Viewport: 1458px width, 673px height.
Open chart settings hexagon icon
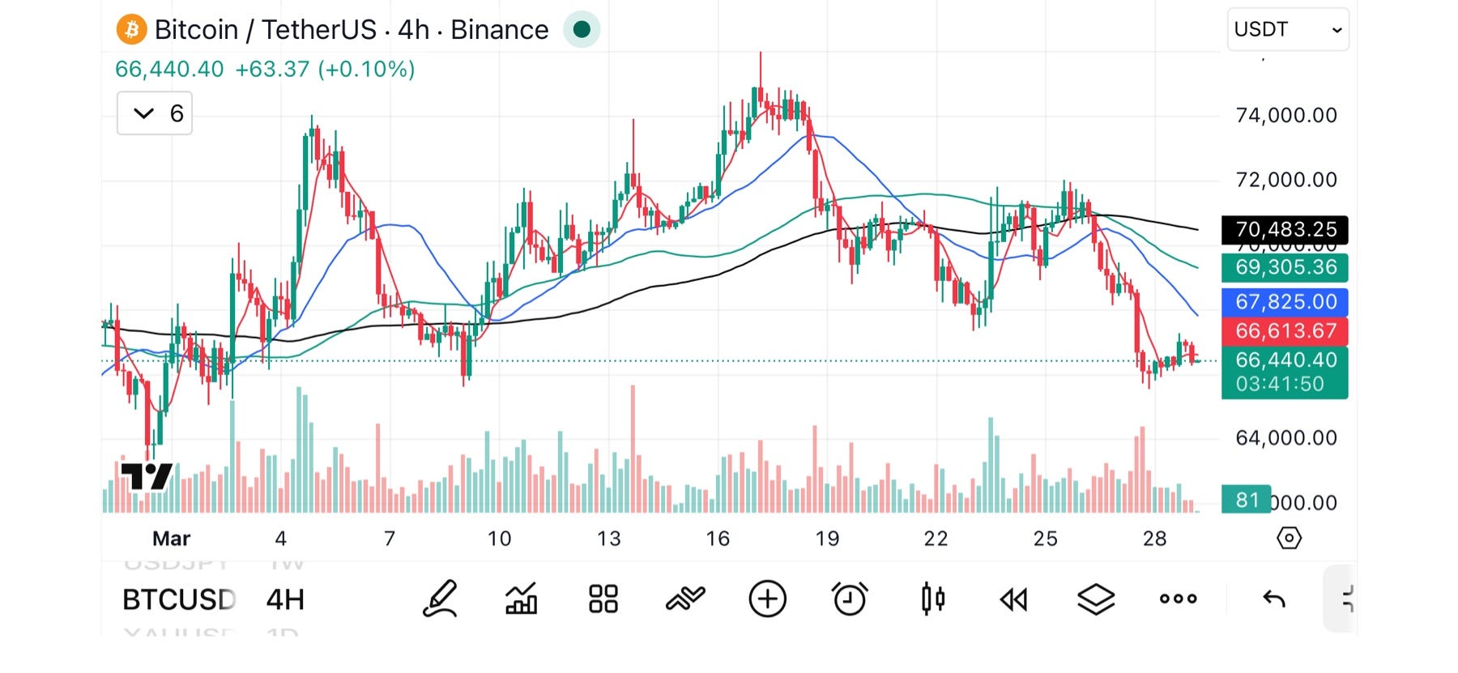tap(1289, 538)
